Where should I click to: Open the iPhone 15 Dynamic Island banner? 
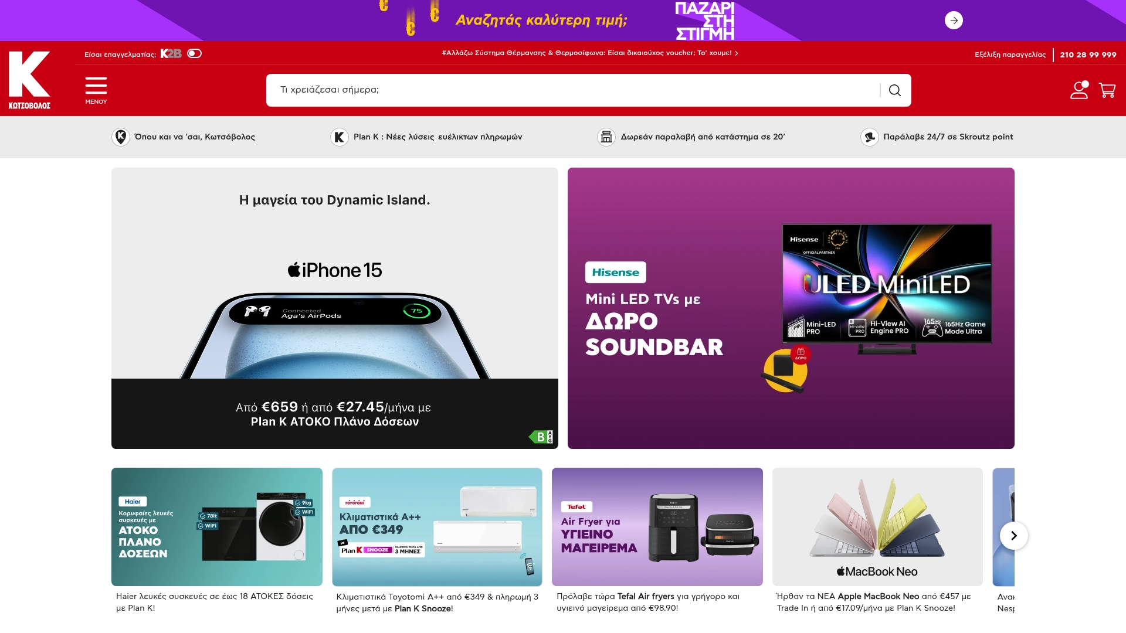(x=335, y=308)
